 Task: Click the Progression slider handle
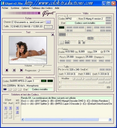[x=39, y=71]
